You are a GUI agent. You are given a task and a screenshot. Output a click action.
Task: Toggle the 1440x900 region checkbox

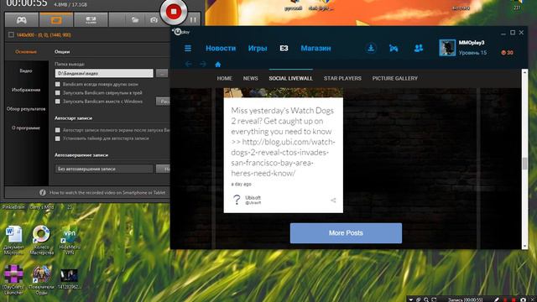(x=11, y=34)
